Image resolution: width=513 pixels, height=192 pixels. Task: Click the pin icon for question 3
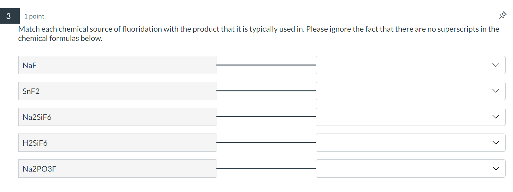click(x=502, y=15)
